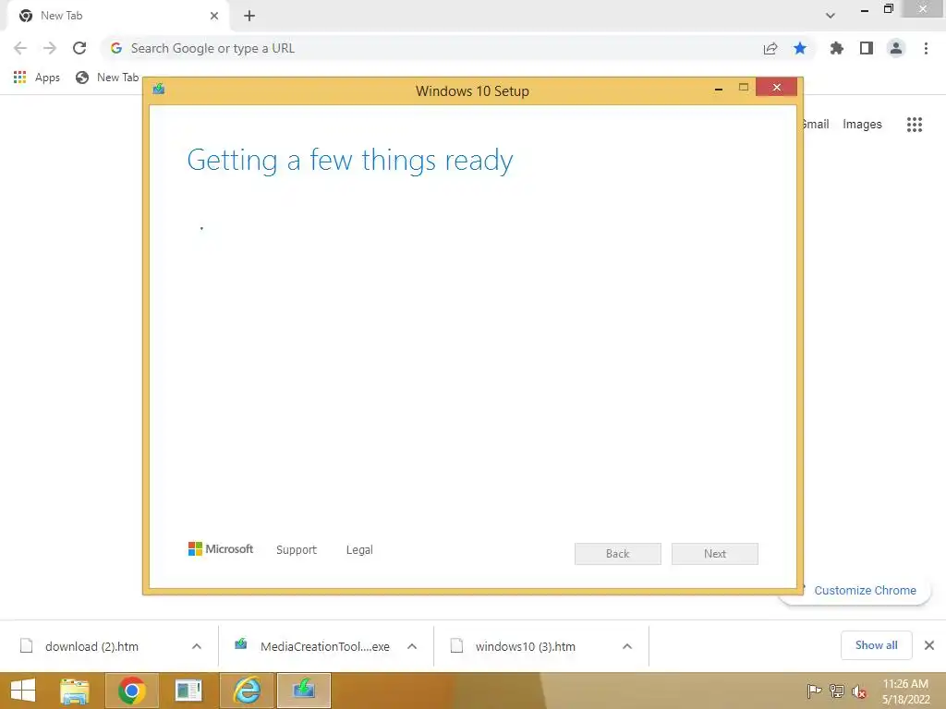Open windows10 (3).htm download item
Screen dimensions: 946x709
[525, 646]
